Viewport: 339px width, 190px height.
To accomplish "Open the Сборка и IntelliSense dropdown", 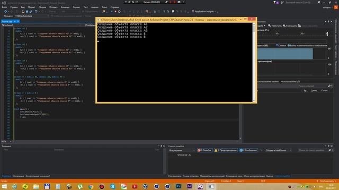I will click(278, 150).
